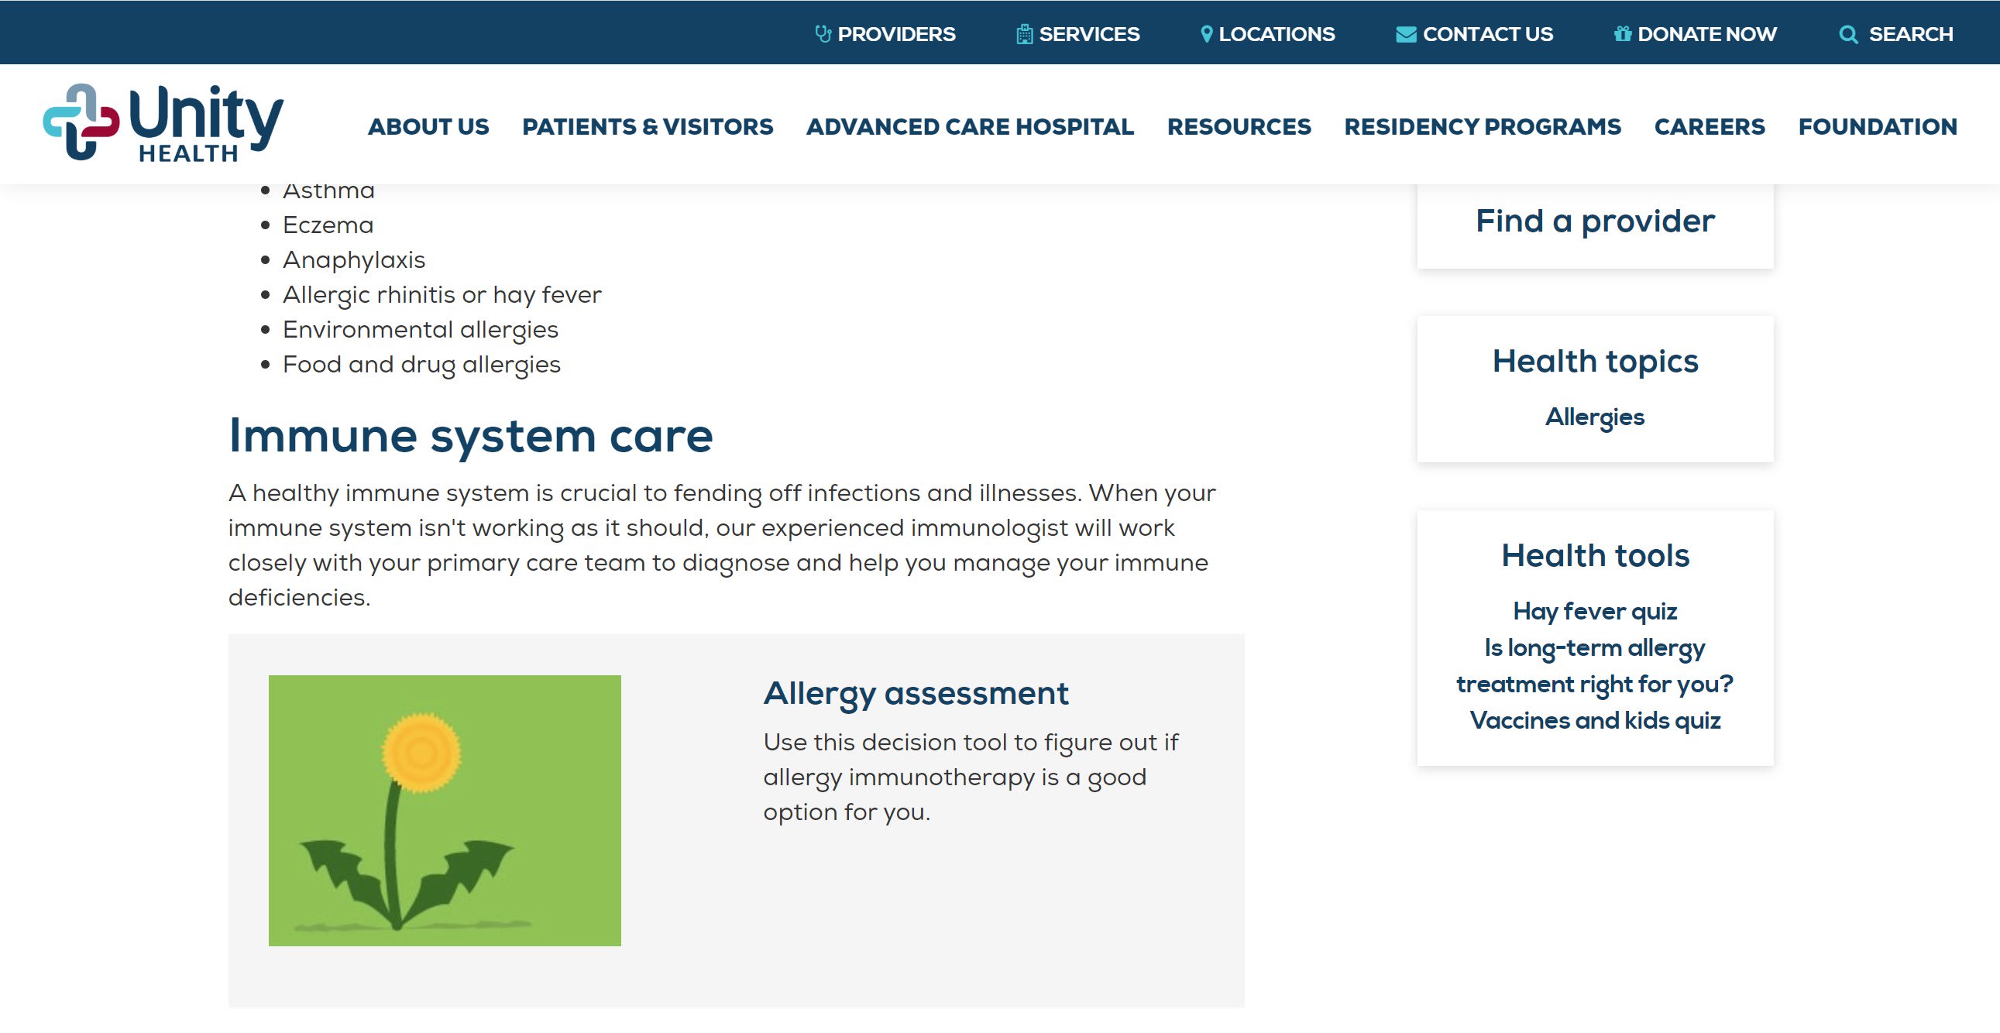Click the Allergy assessment heading
This screenshot has height=1033, width=2000.
tap(916, 693)
